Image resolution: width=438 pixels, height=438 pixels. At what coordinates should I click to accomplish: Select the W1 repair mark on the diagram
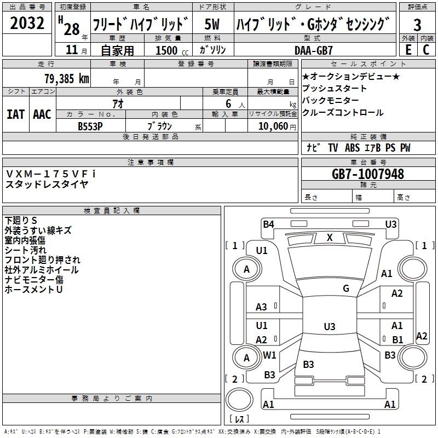pyautogui.click(x=269, y=355)
